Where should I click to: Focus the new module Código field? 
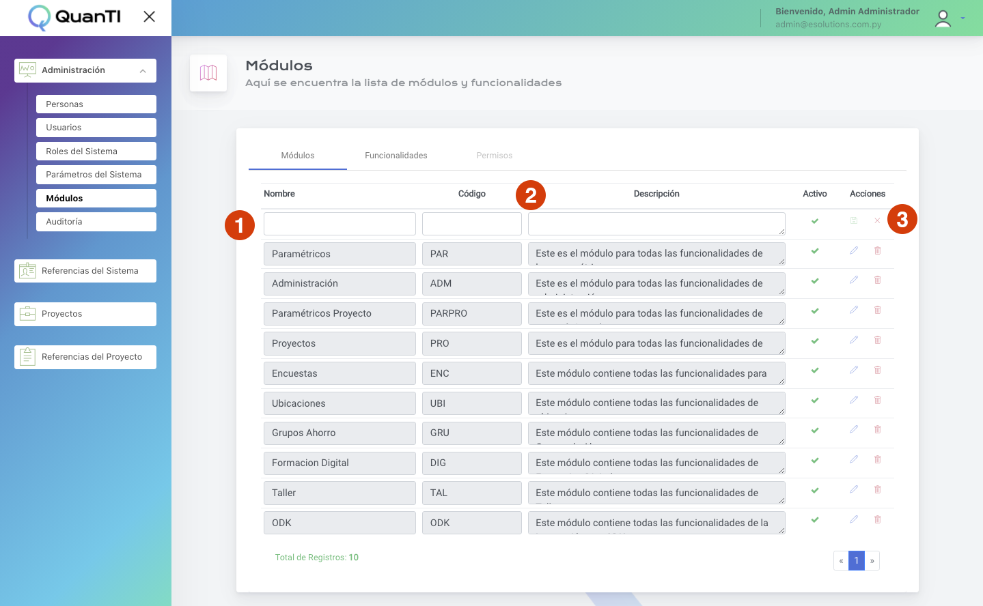[472, 224]
